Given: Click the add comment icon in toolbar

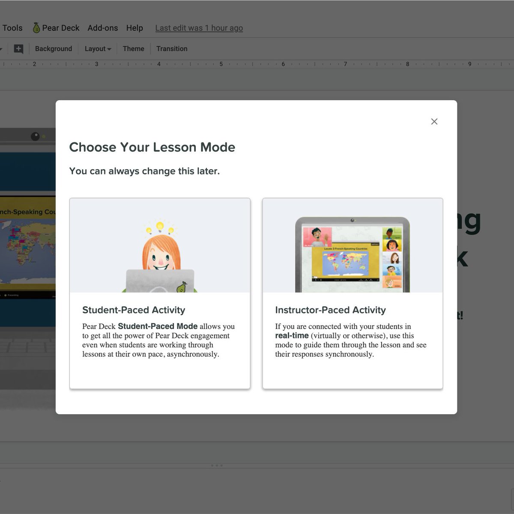Looking at the screenshot, I should click(x=18, y=49).
